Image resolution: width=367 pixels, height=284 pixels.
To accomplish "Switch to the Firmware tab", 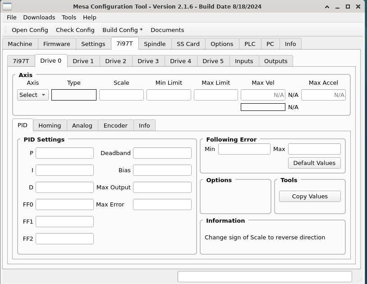I will (57, 44).
